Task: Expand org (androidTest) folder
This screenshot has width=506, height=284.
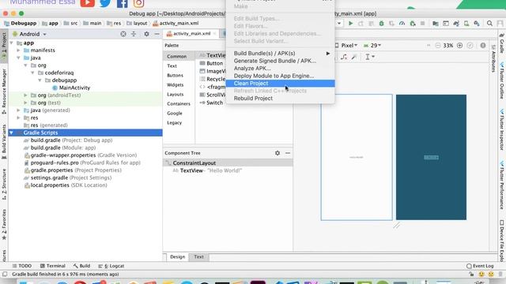Action: coord(25,95)
